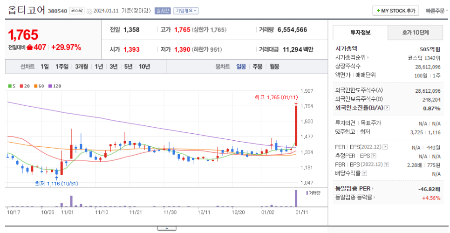Click the 시가 1,393 value
Screen dimensions: 450x233
tap(131, 49)
